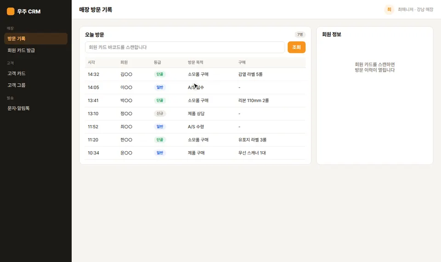This screenshot has height=262, width=441.
Task: Click the 오늘 방문 card title
Action: [95, 34]
